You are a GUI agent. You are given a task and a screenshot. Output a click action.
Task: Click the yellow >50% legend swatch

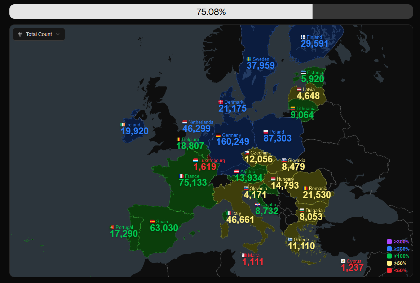(x=389, y=263)
